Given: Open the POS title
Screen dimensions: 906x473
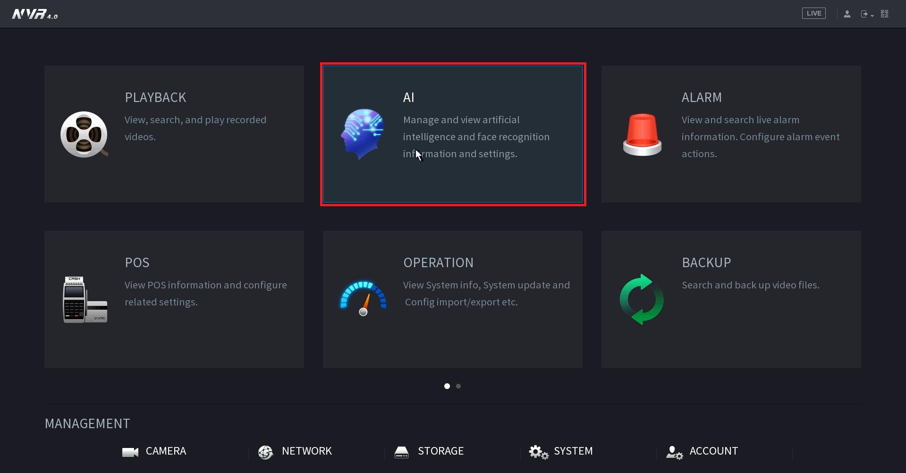Looking at the screenshot, I should pyautogui.click(x=137, y=262).
